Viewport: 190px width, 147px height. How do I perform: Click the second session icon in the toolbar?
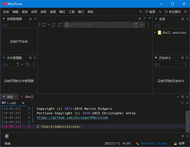coord(53,25)
